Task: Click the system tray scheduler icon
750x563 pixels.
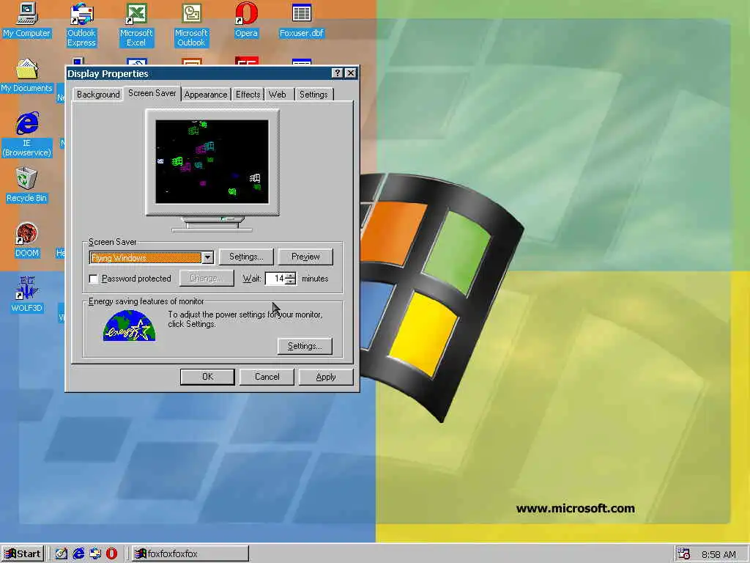Action: click(x=684, y=554)
